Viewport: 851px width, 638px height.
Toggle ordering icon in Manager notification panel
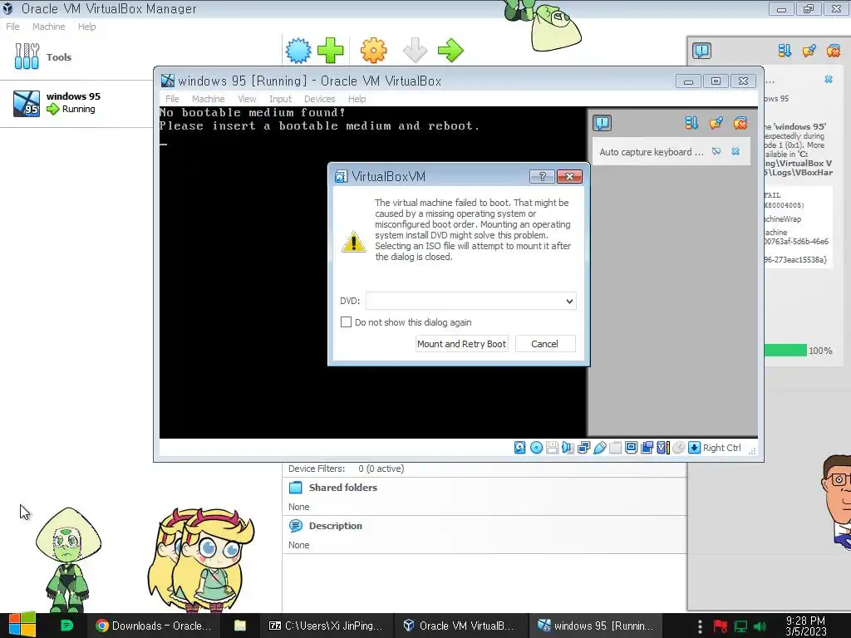(785, 51)
